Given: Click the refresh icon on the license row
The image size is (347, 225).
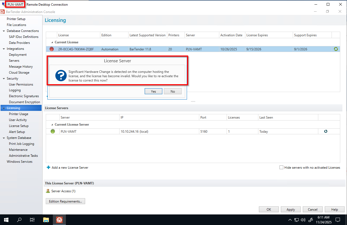Looking at the screenshot, I should tap(336, 49).
